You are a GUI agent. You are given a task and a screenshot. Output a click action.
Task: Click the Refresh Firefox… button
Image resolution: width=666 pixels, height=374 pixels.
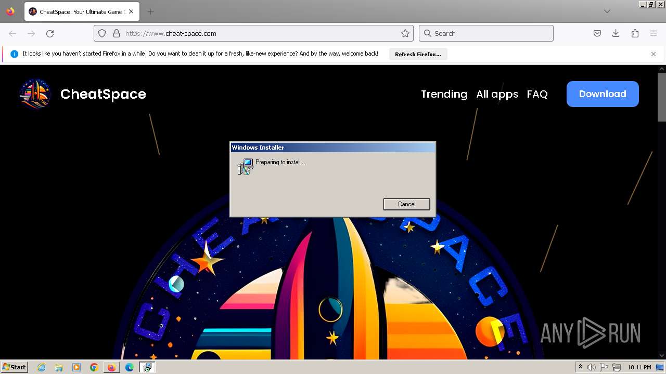click(x=418, y=54)
